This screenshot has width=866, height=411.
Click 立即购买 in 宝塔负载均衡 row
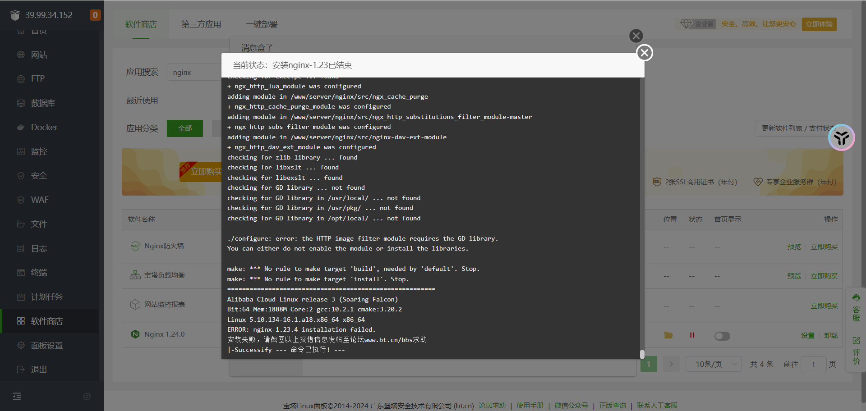[x=824, y=276]
